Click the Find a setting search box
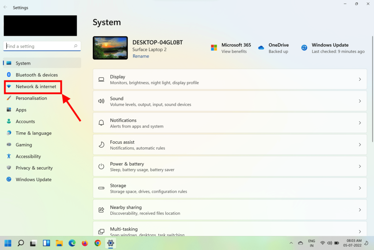374x250 pixels. tap(39, 46)
